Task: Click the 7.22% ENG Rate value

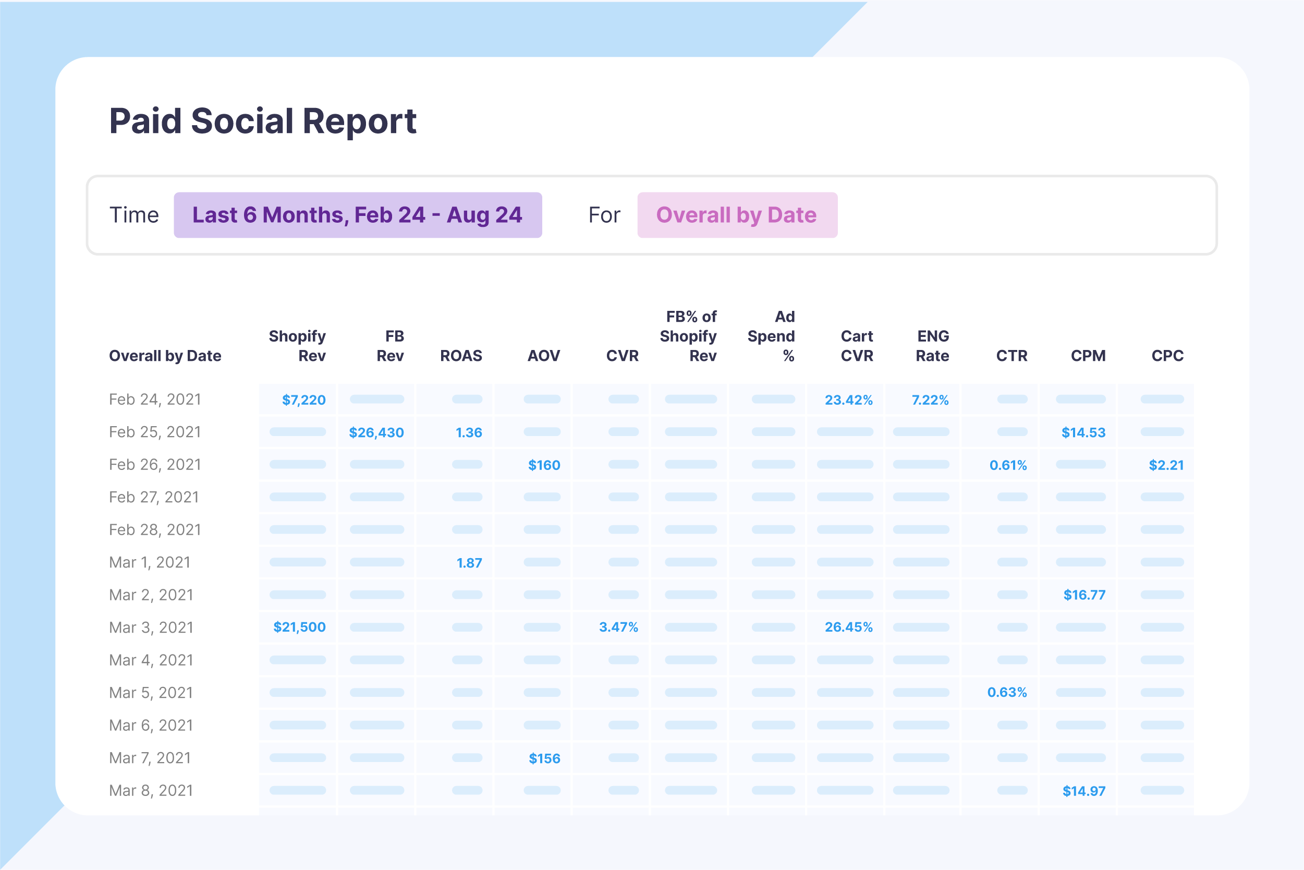Action: [930, 400]
